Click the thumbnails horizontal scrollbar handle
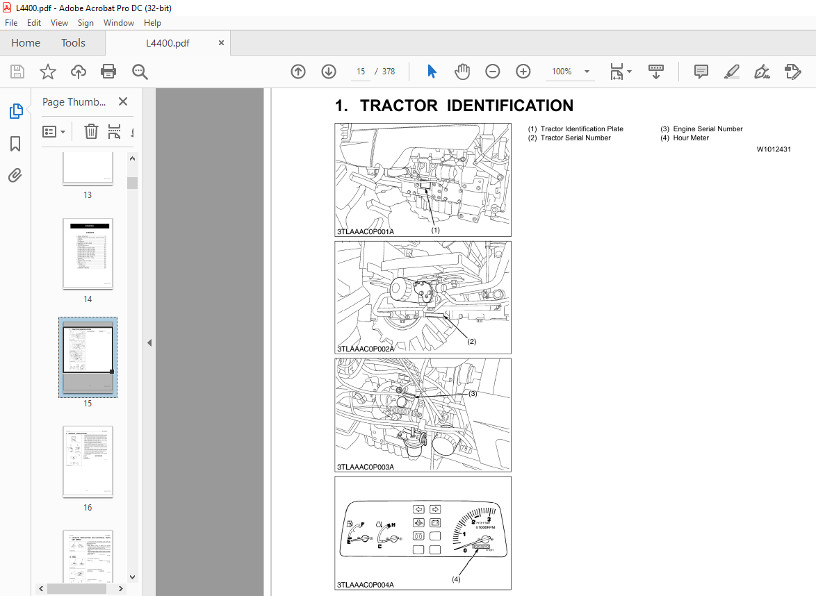 [x=77, y=589]
